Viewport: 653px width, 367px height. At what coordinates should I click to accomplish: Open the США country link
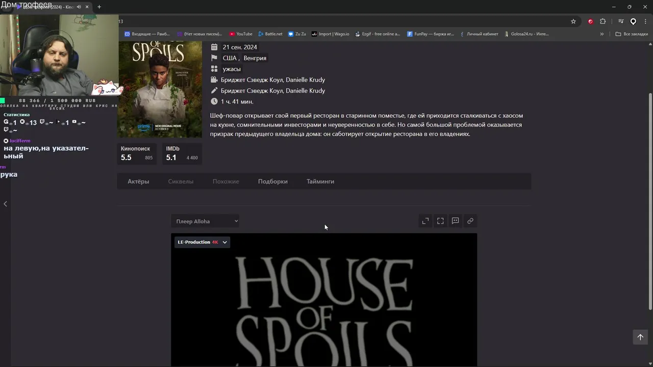tap(230, 58)
